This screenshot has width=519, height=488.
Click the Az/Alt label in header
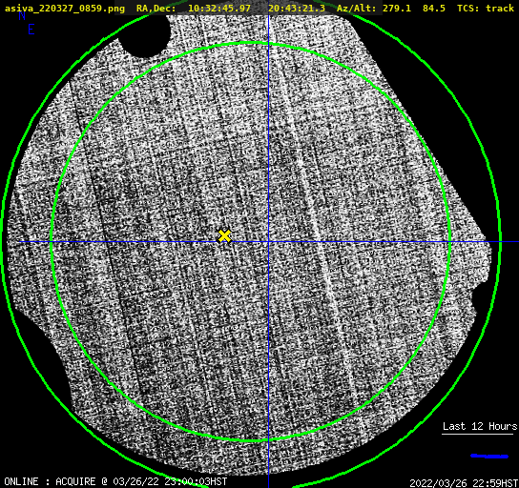click(356, 8)
